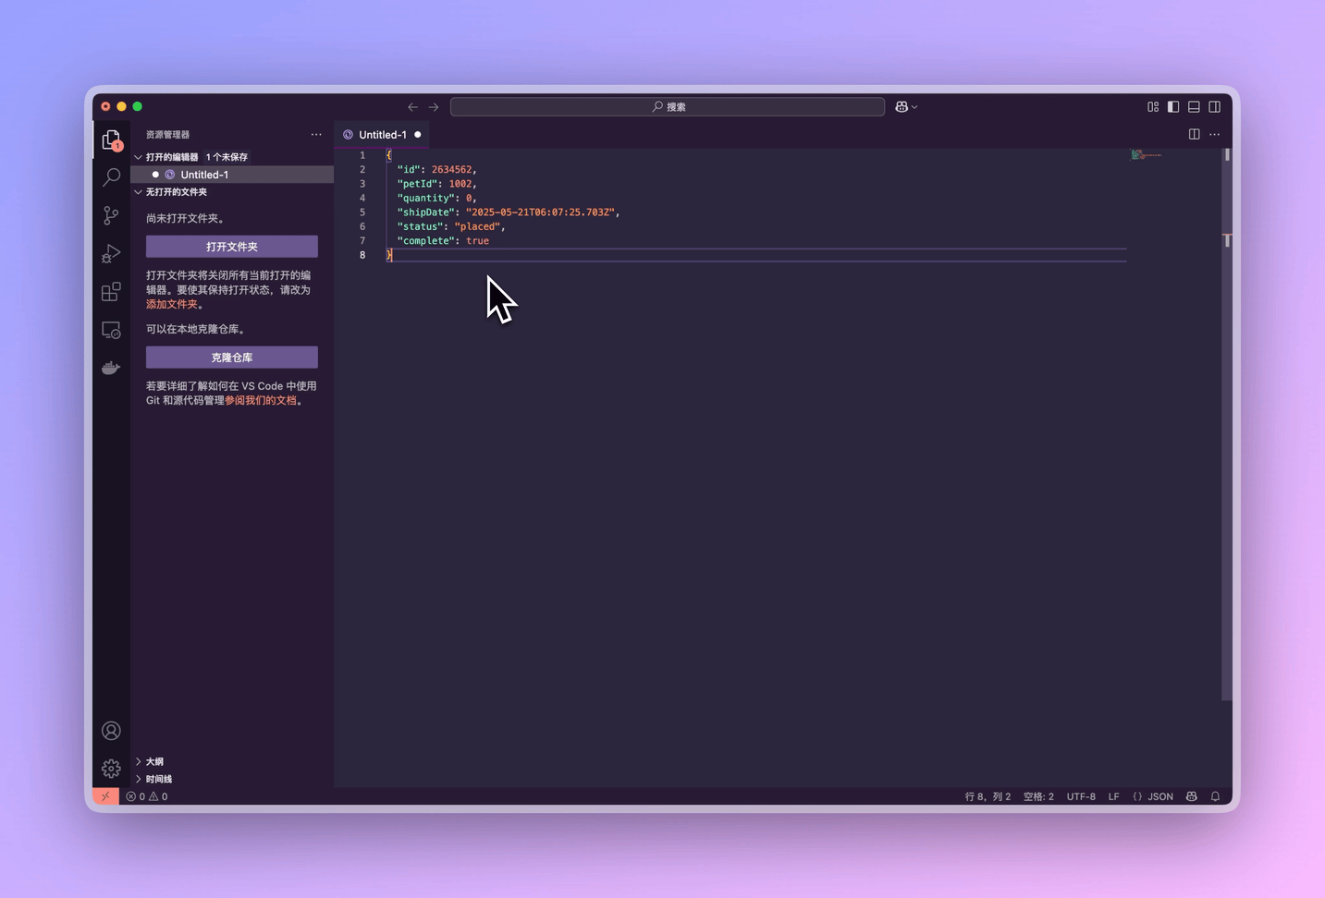The width and height of the screenshot is (1325, 898).
Task: Open the Copilot menu in title bar
Action: click(906, 107)
